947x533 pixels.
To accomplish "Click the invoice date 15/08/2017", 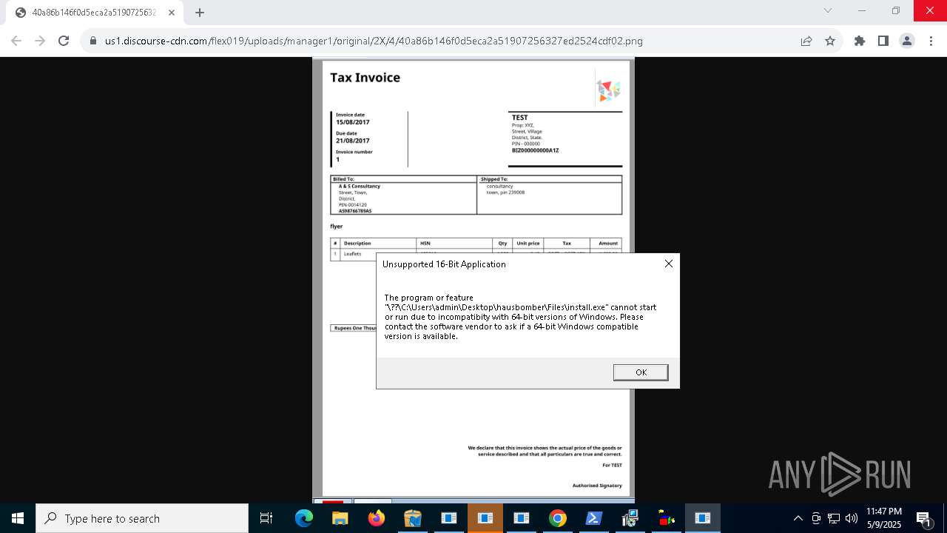I will click(353, 122).
